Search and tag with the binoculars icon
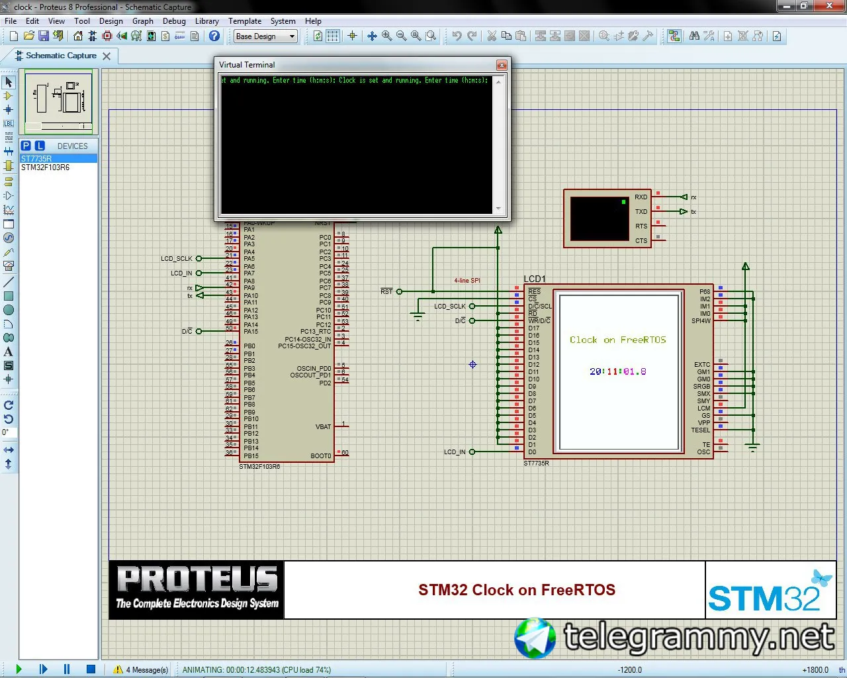 click(694, 36)
